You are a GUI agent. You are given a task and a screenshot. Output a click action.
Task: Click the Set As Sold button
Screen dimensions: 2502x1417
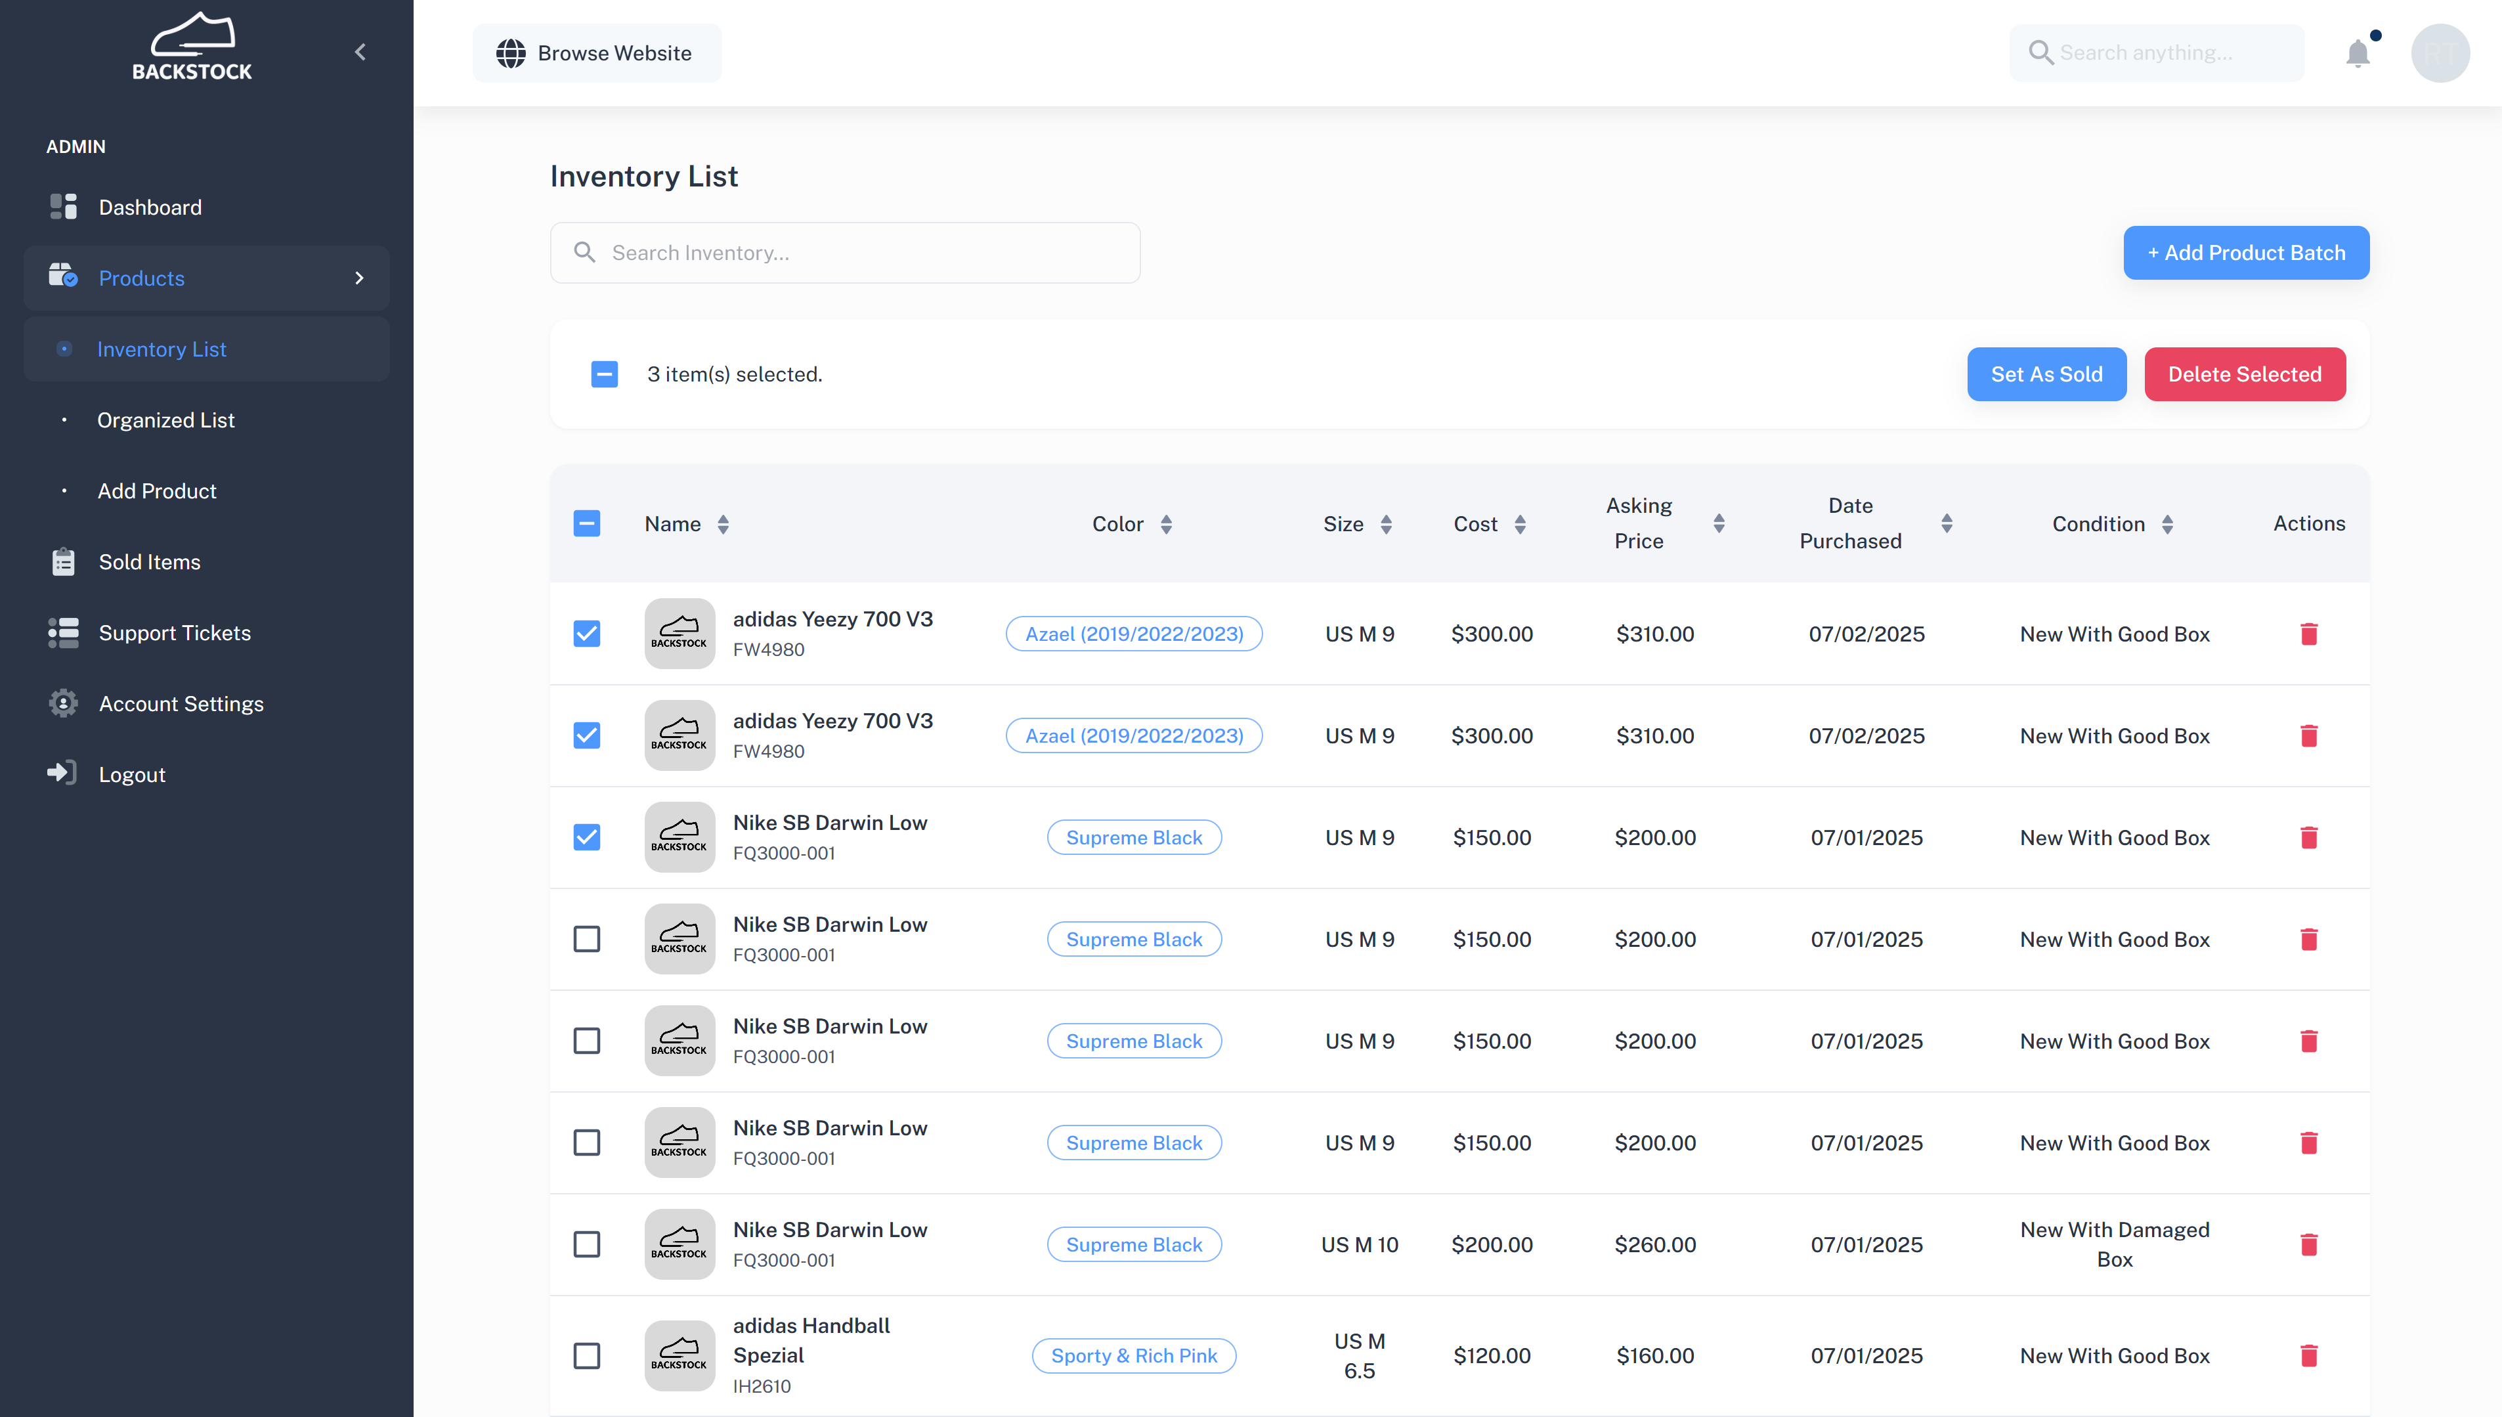click(2047, 374)
